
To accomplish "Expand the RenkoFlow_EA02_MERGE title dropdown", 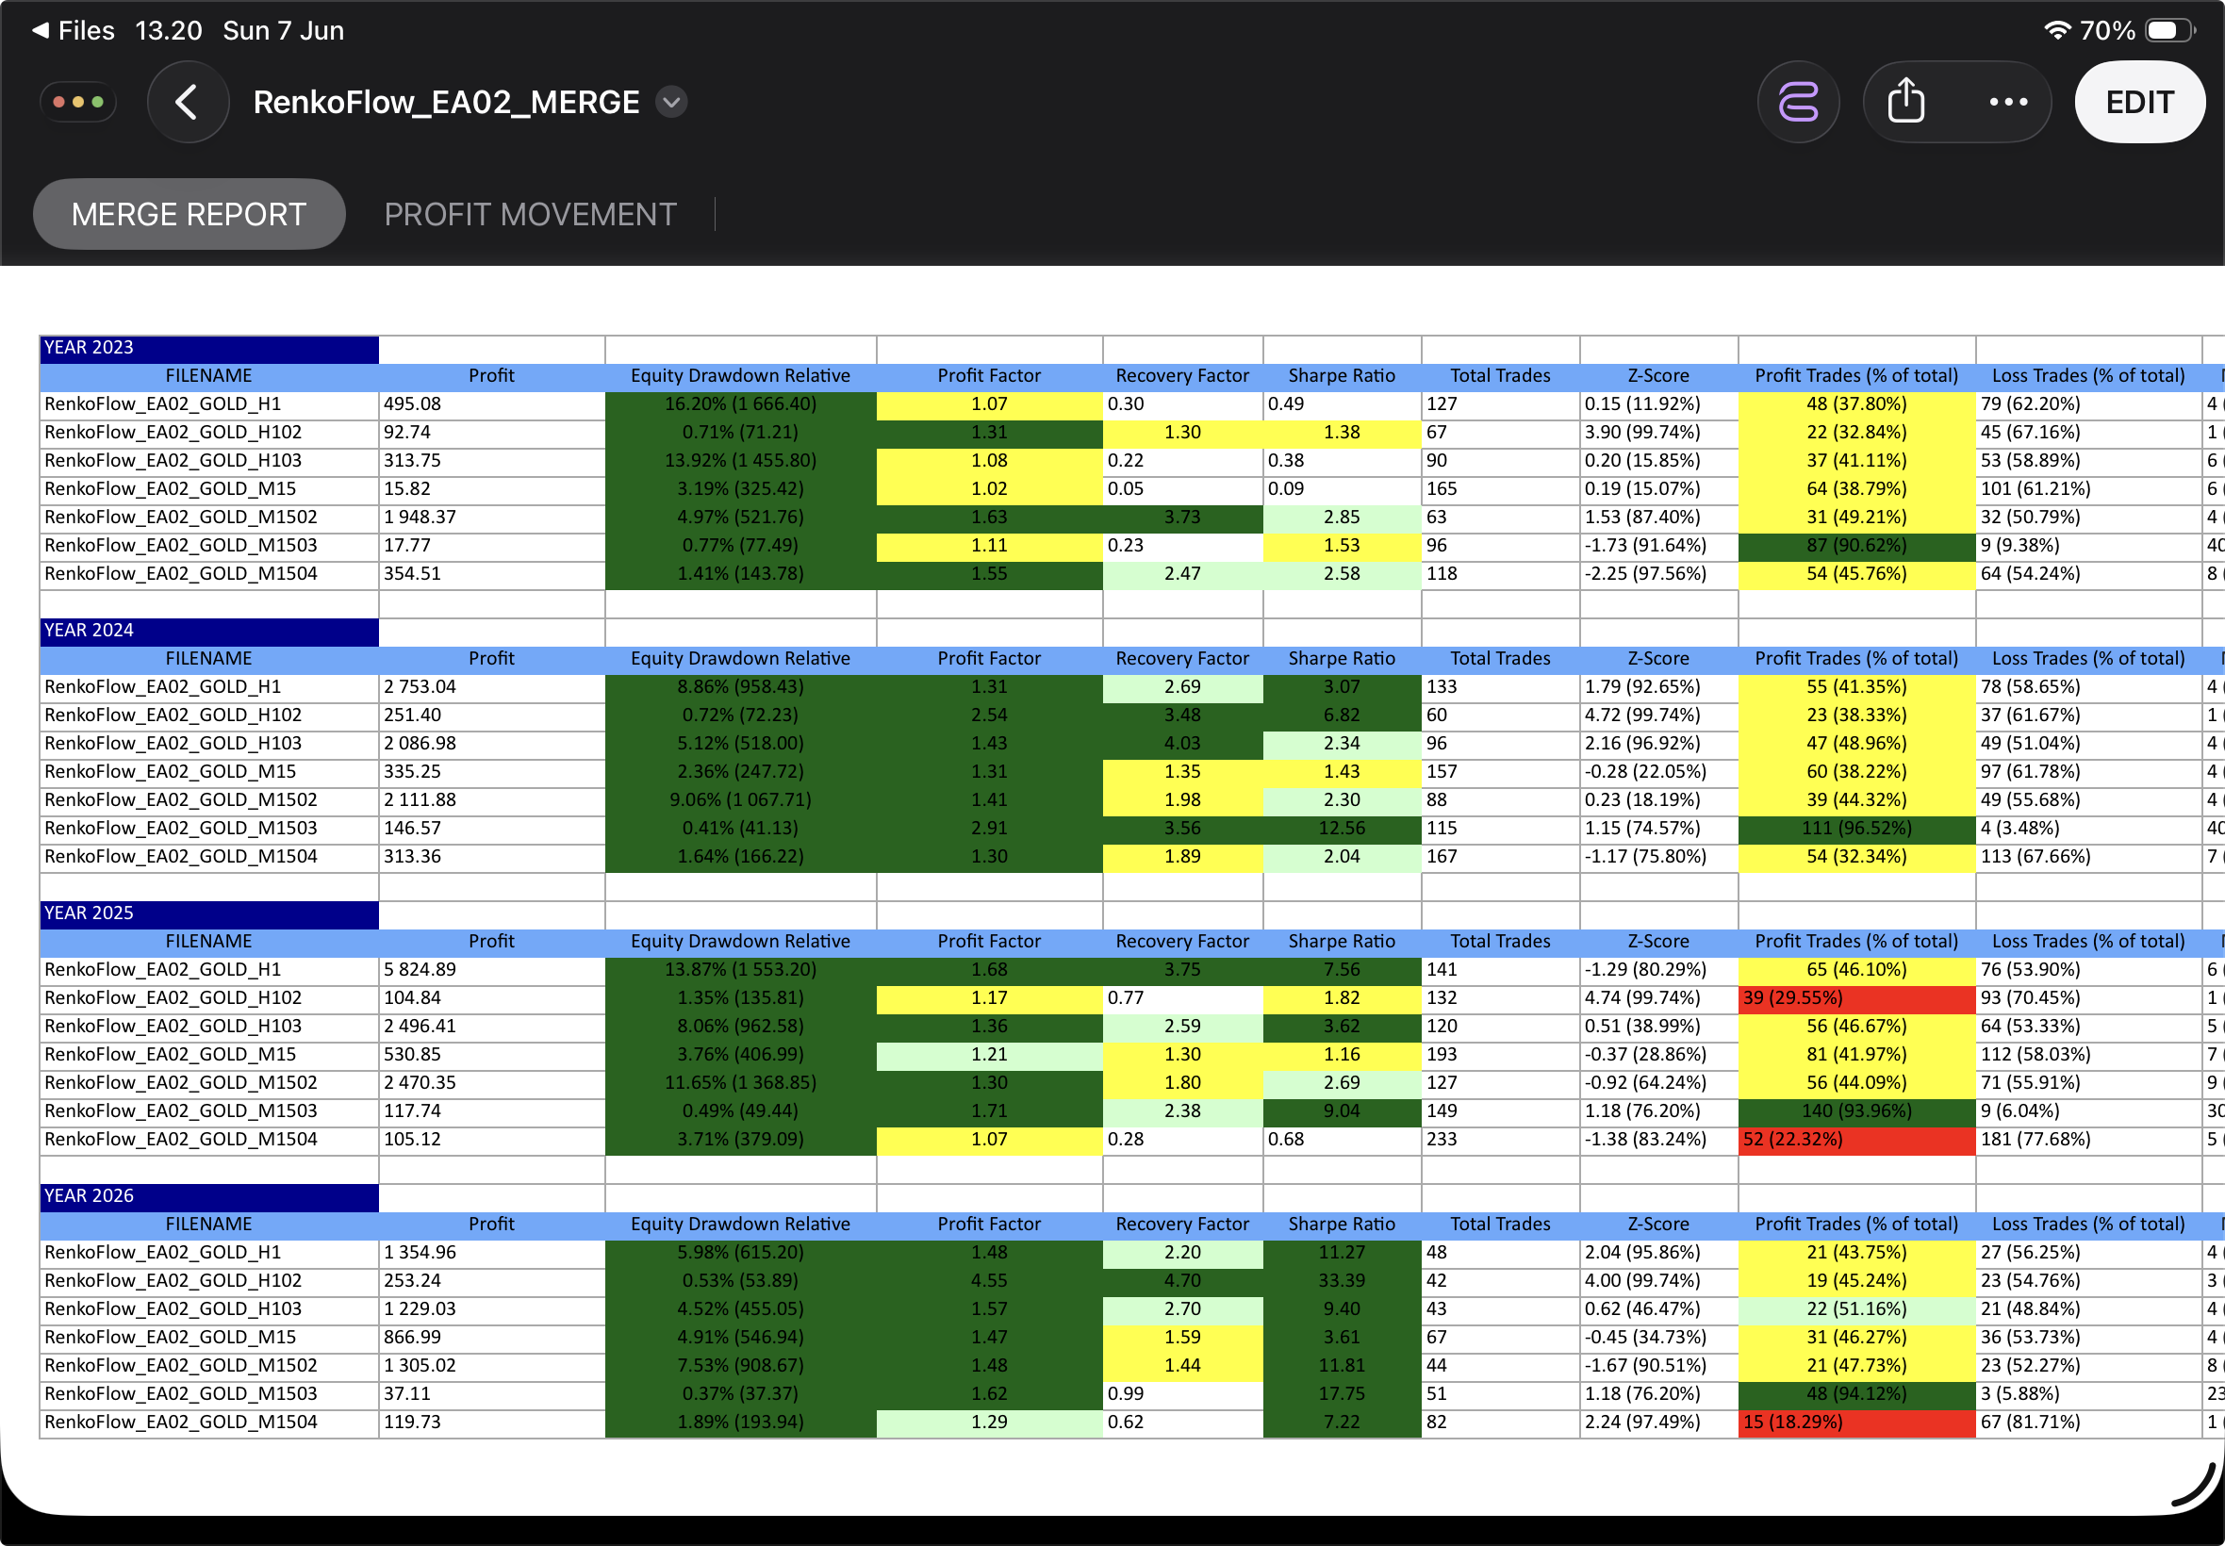I will [x=671, y=102].
